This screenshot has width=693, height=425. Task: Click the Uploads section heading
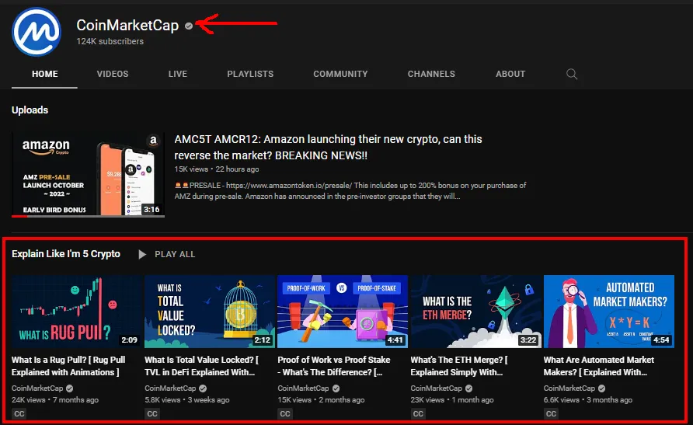30,110
